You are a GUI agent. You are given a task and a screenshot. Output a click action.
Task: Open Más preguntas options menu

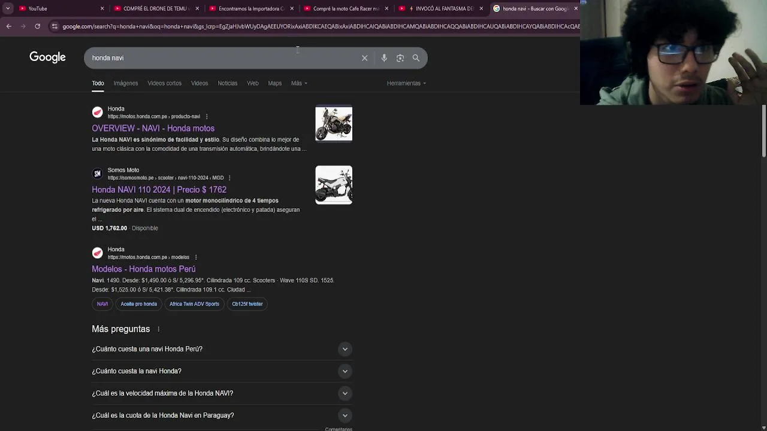point(158,329)
